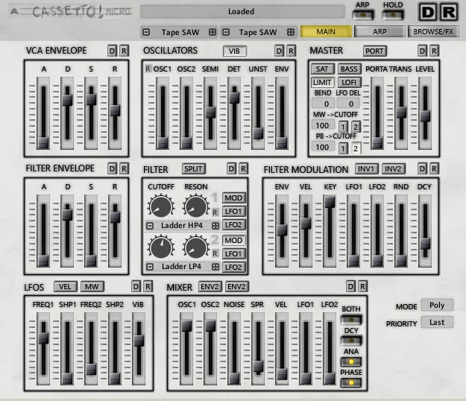Click the filter 2 cutoff knob
The height and width of the screenshot is (401, 466).
(x=161, y=247)
